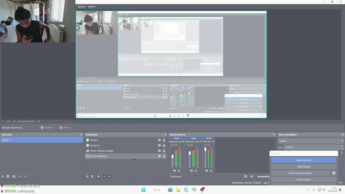This screenshot has height=194, width=345.
Task: Move scene down in Sahneler panel
Action: (26, 176)
